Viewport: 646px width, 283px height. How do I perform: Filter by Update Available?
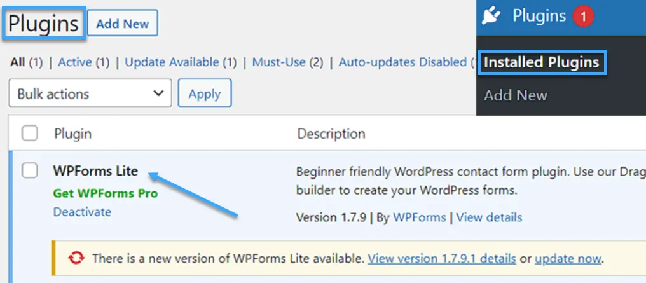point(172,62)
